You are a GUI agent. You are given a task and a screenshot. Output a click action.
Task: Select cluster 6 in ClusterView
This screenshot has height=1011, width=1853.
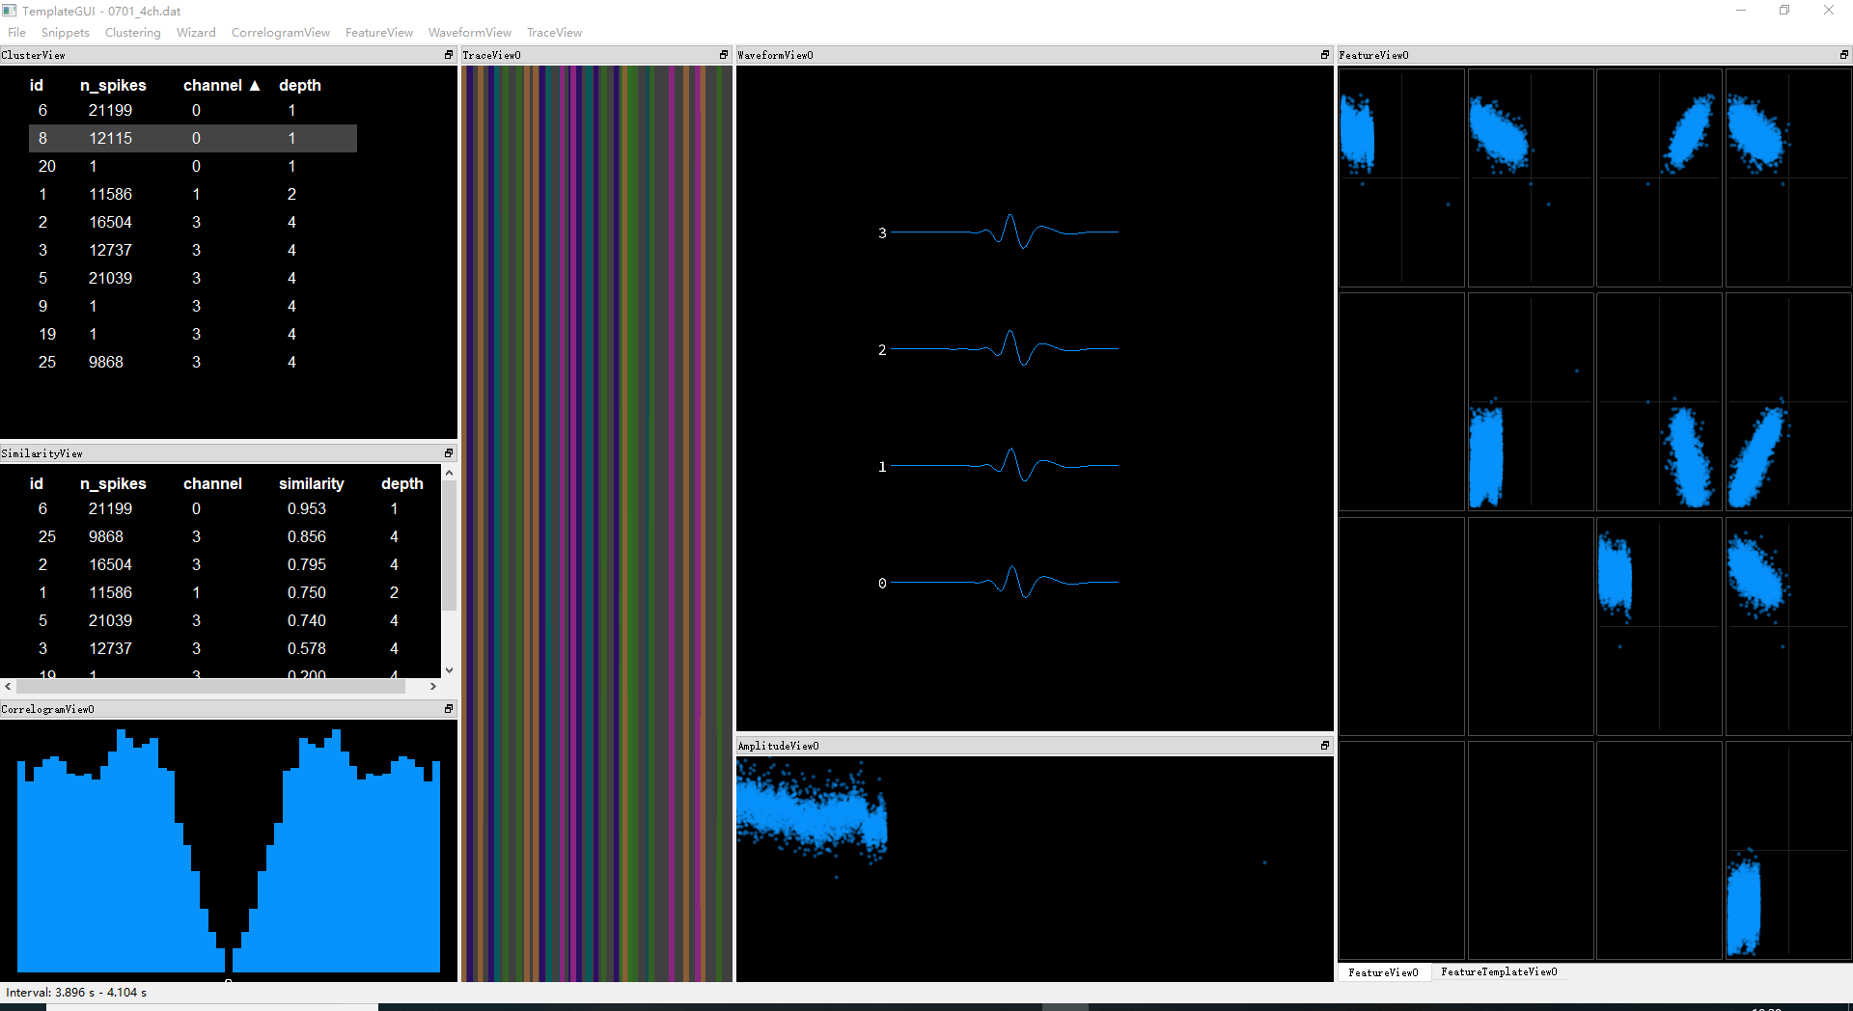(145, 110)
